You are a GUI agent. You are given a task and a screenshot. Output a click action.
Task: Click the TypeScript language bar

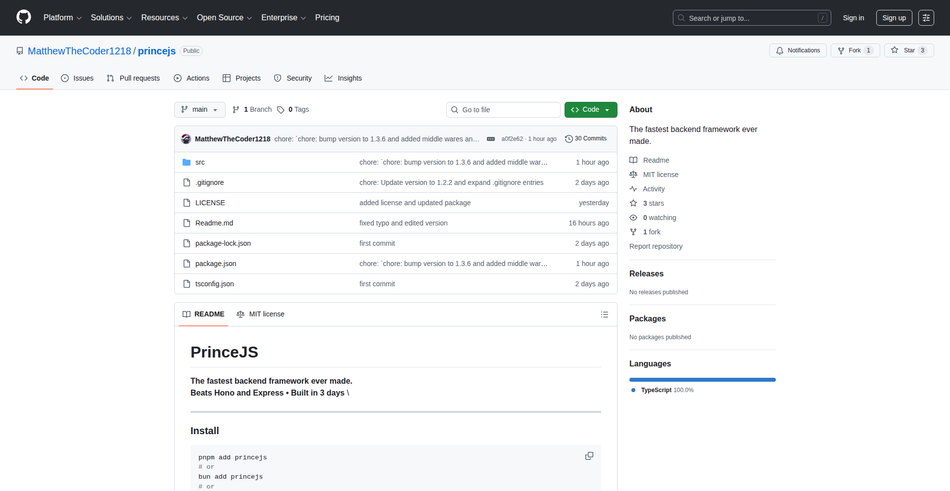[x=702, y=380]
